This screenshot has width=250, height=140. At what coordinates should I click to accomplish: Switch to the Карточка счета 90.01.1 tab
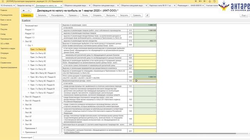pos(161,5)
